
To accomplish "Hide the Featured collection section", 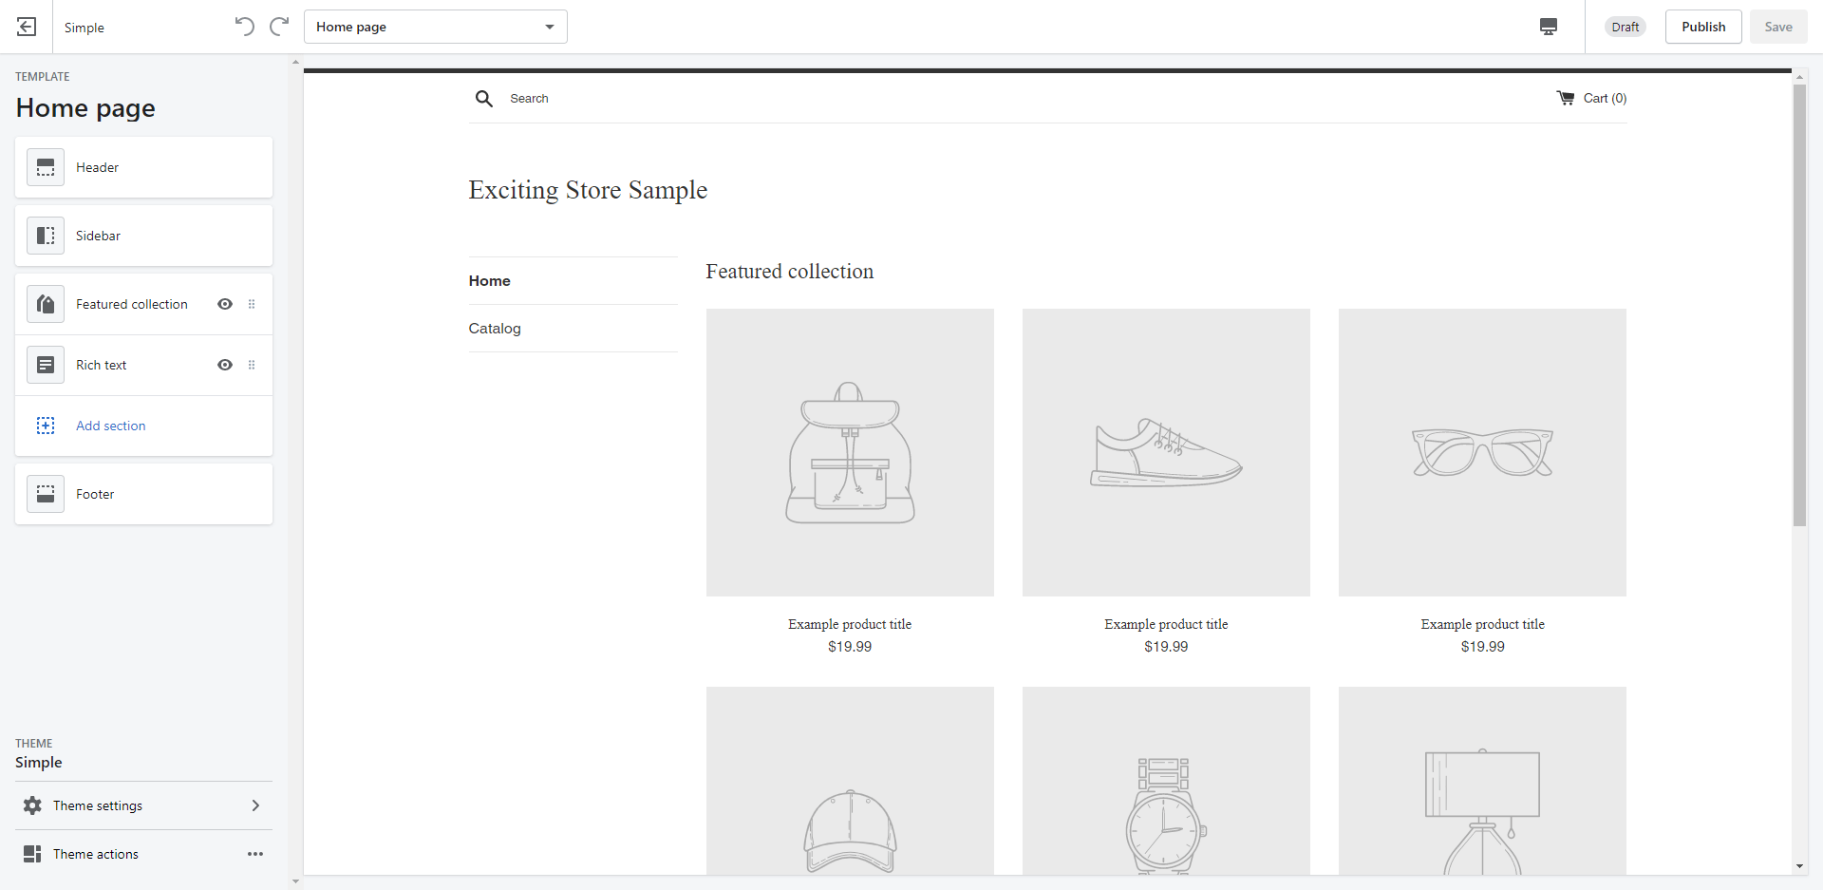I will 225,304.
